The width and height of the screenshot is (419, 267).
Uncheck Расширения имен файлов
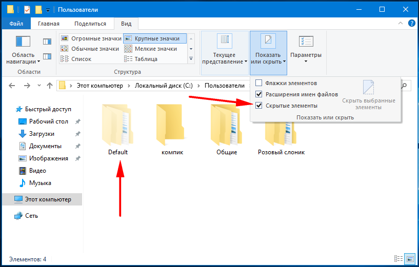click(x=258, y=94)
